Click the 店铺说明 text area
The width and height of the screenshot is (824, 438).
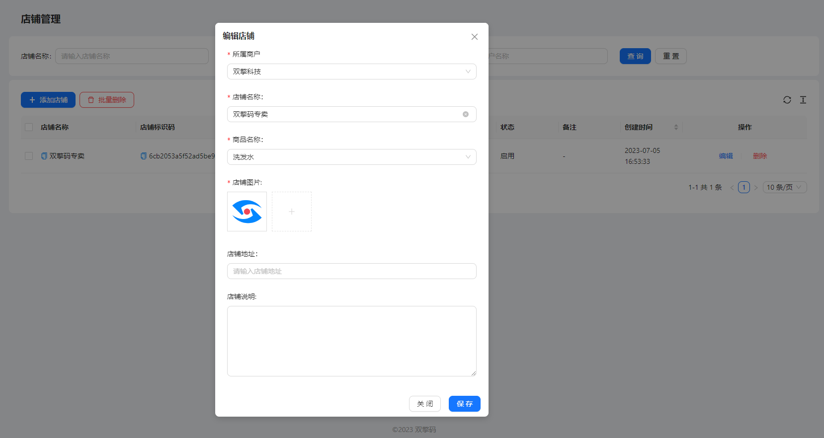[352, 341]
